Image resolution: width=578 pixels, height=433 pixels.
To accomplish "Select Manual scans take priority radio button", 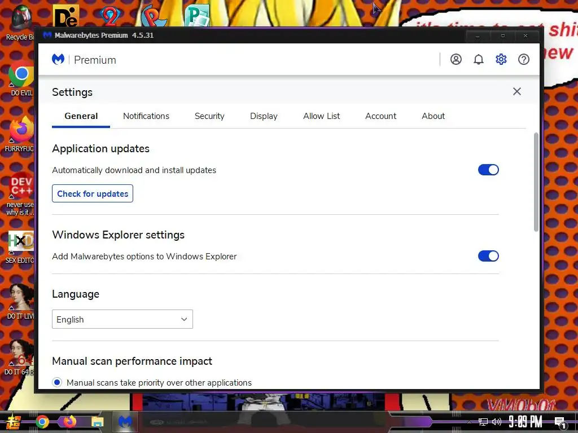I will tap(57, 383).
